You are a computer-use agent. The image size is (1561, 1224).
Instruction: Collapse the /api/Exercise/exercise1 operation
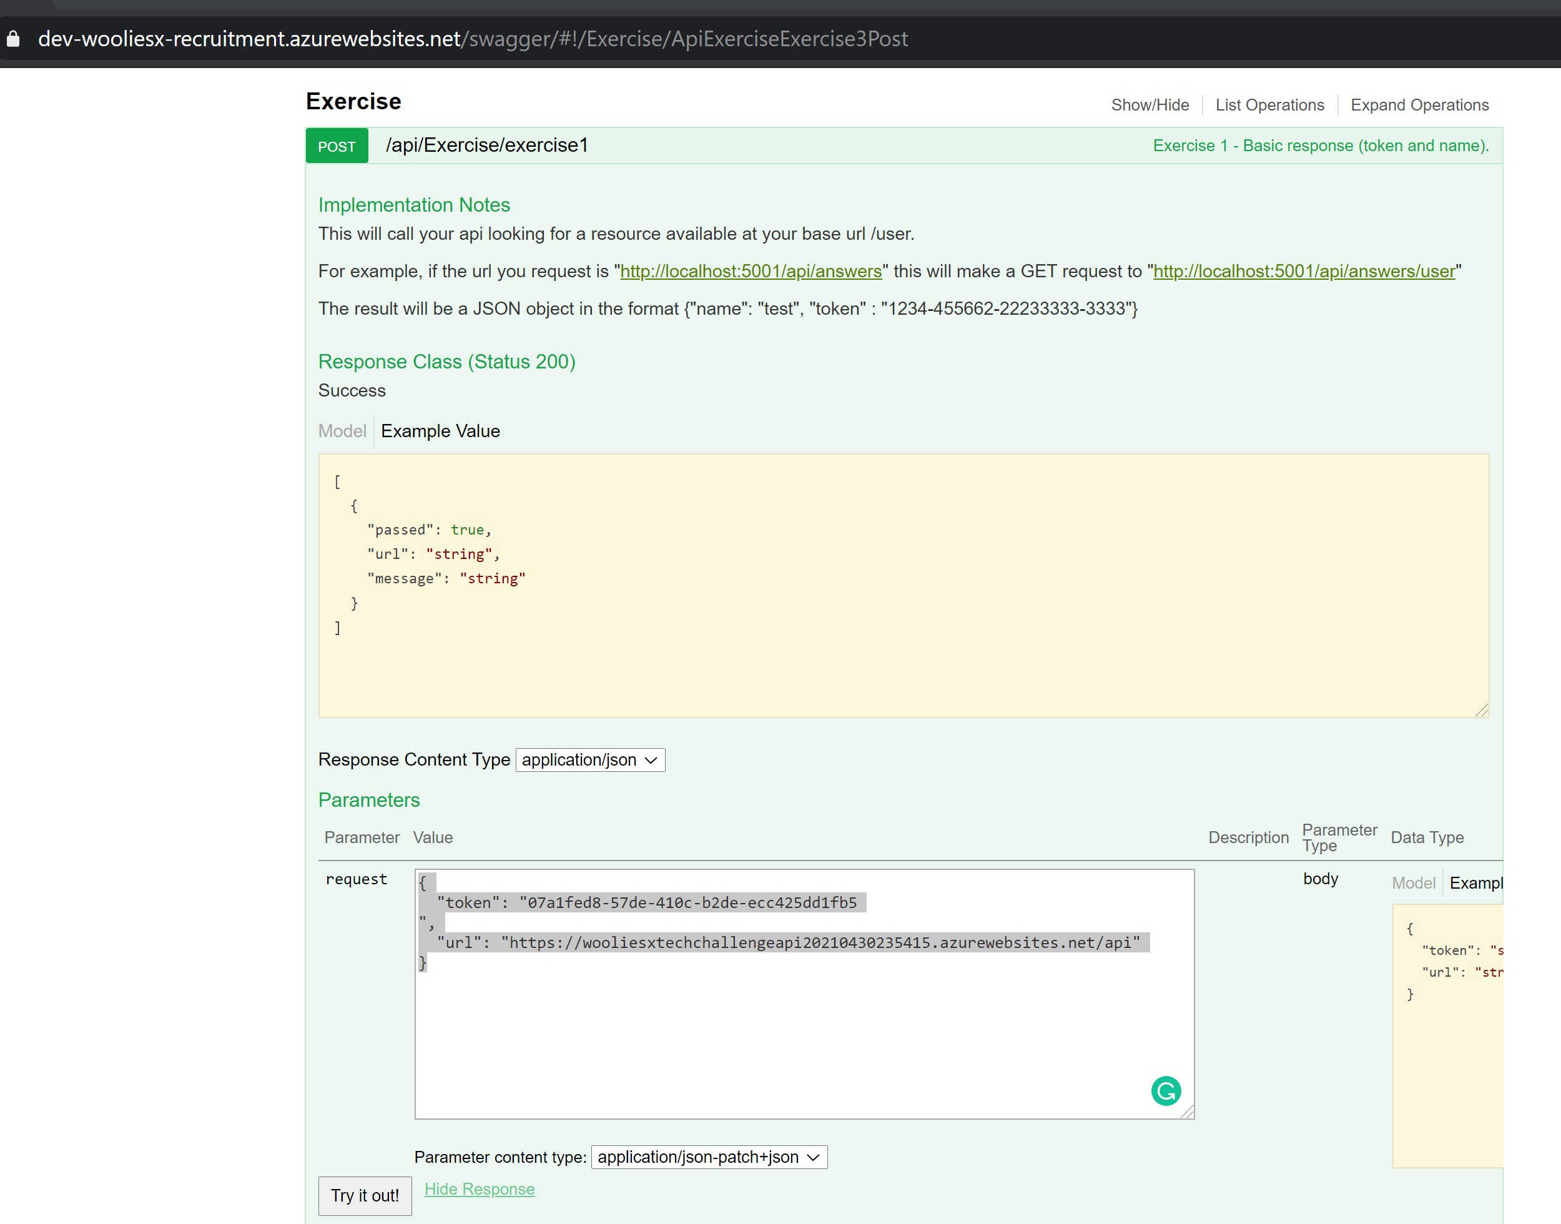tap(486, 146)
